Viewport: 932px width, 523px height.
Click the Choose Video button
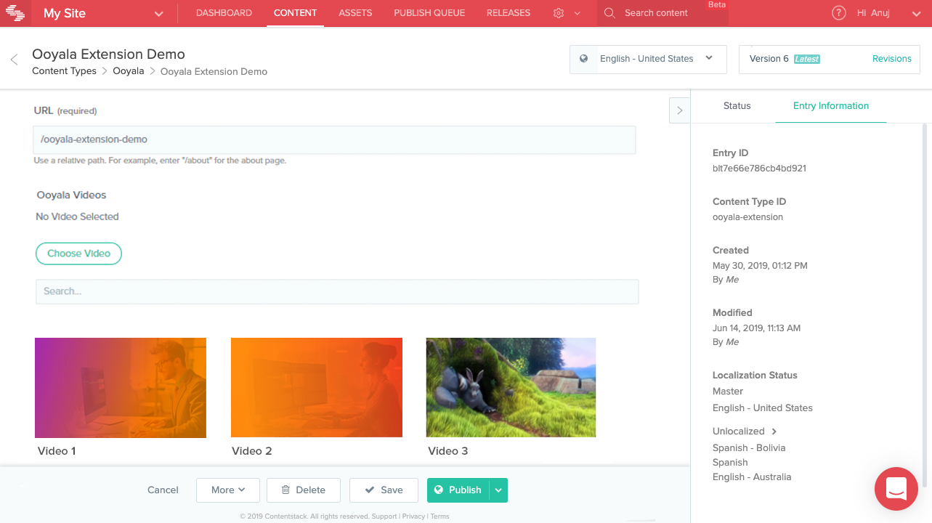[x=78, y=254]
